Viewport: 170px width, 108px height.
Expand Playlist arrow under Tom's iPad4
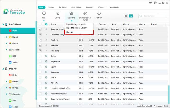point(7,37)
